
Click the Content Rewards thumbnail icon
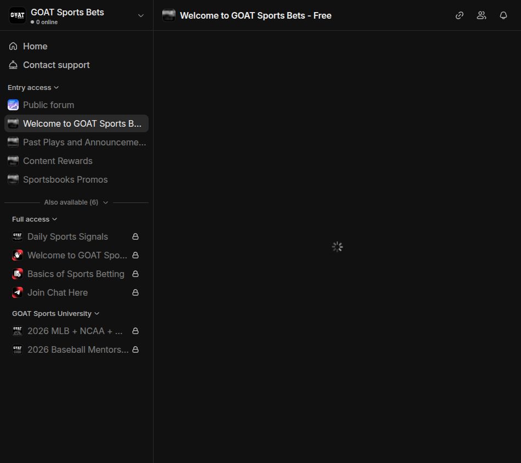point(13,161)
